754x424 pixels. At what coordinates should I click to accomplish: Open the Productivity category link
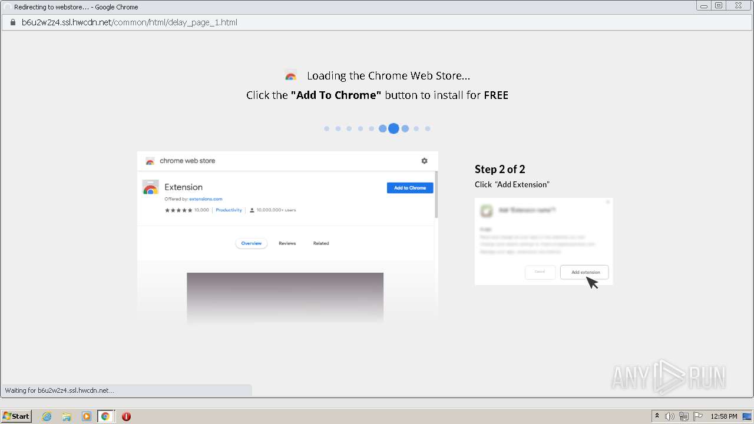click(x=229, y=210)
